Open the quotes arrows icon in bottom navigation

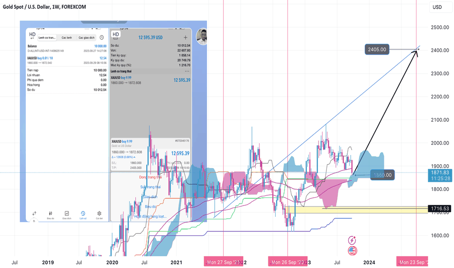coord(34,213)
